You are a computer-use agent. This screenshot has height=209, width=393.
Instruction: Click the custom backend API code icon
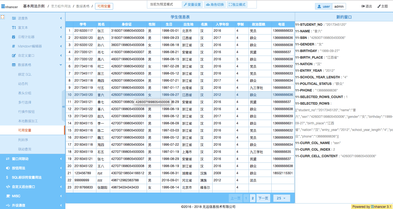[x=8, y=187]
